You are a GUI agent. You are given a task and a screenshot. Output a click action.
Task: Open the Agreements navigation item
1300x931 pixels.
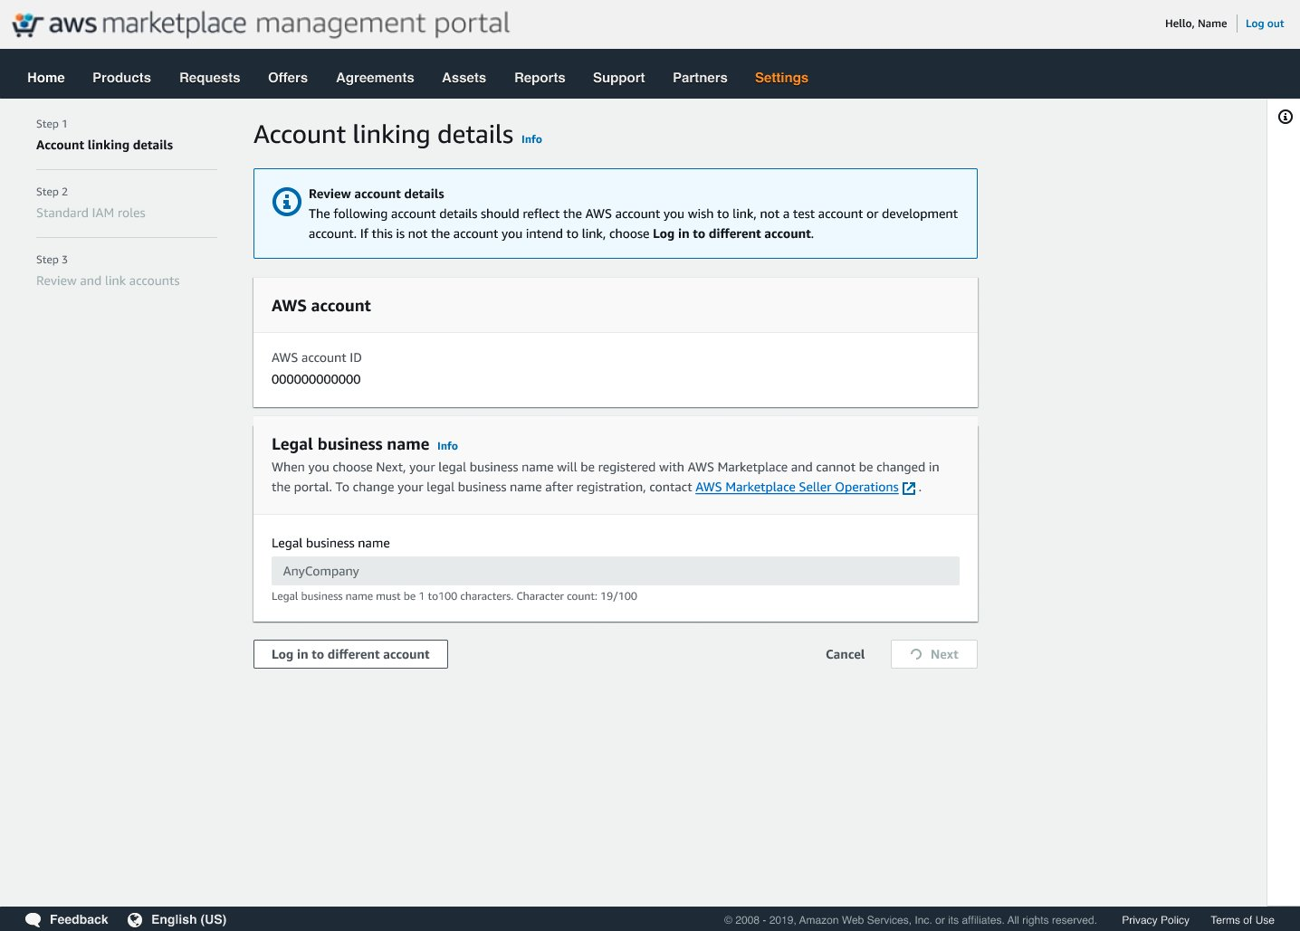375,78
